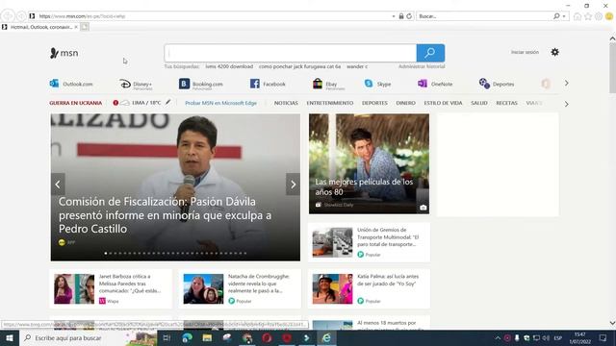Open the Outlook.com shortcut
Image resolution: width=616 pixels, height=346 pixels.
[x=71, y=84]
